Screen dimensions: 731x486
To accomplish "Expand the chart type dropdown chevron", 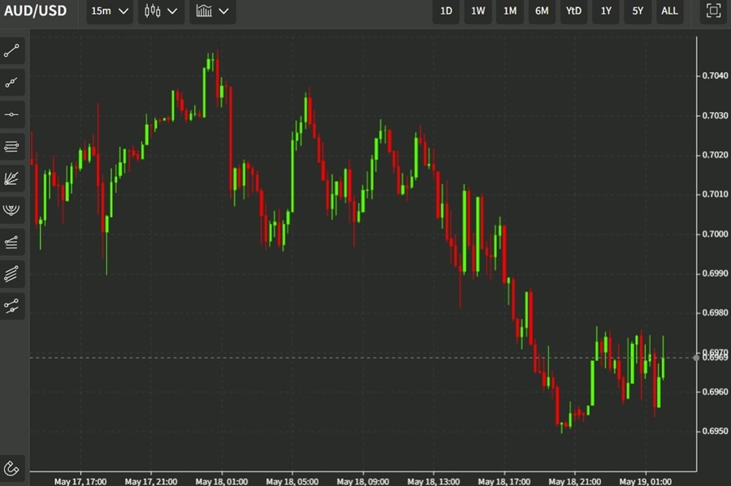I will tap(172, 11).
